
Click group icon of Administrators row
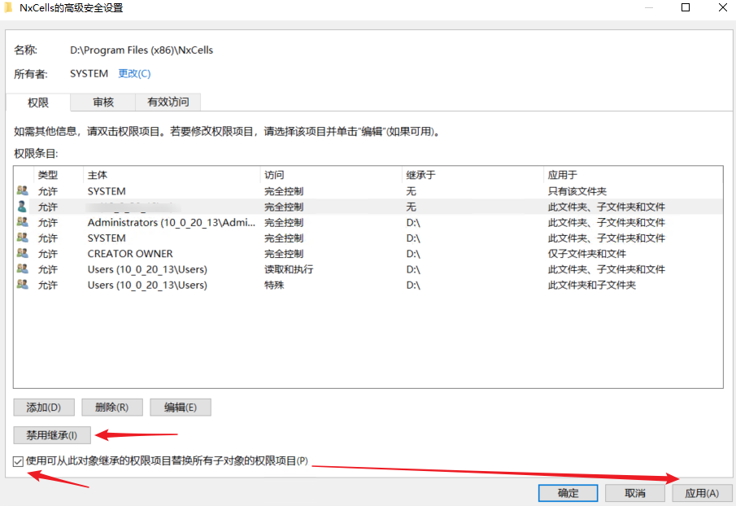(22, 222)
